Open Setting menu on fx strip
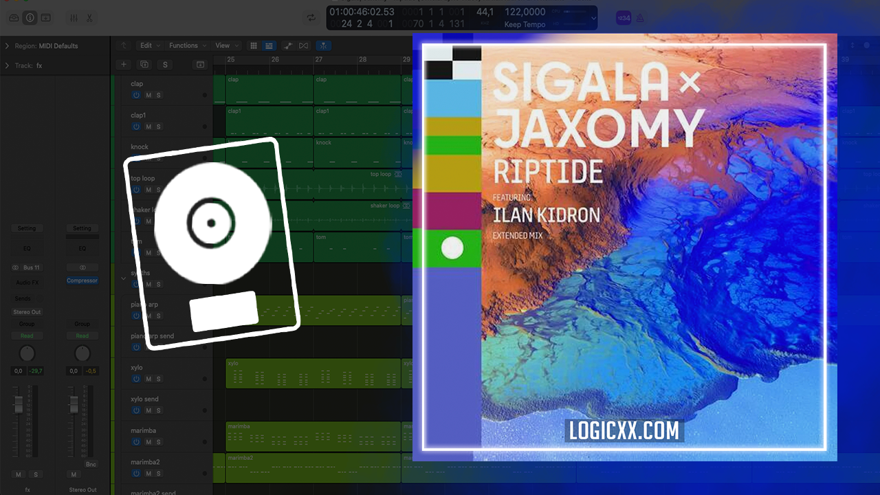The height and width of the screenshot is (495, 880). coord(27,228)
